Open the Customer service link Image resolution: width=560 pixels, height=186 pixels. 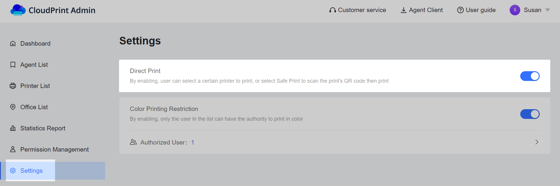(362, 10)
